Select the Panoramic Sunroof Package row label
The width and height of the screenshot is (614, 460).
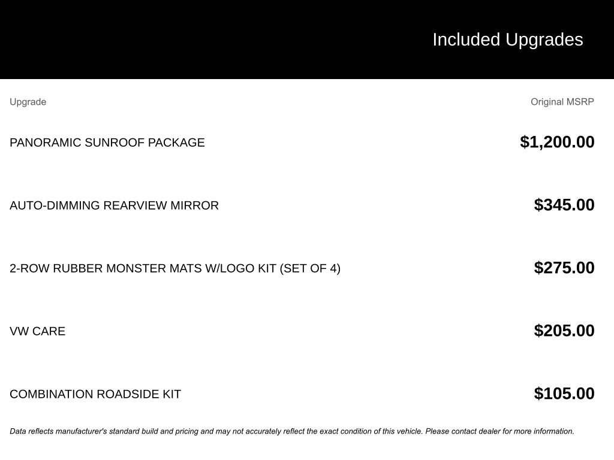tap(107, 143)
